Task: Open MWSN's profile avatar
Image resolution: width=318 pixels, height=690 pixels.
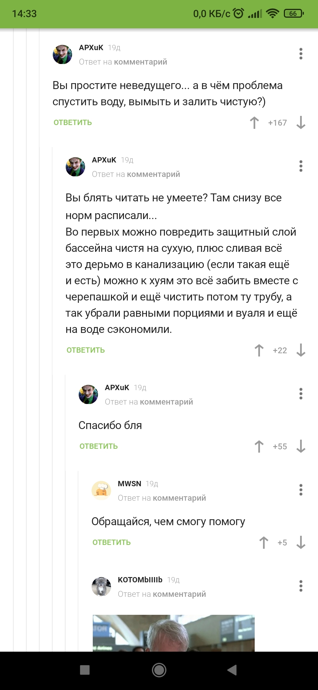Action: coord(101,490)
